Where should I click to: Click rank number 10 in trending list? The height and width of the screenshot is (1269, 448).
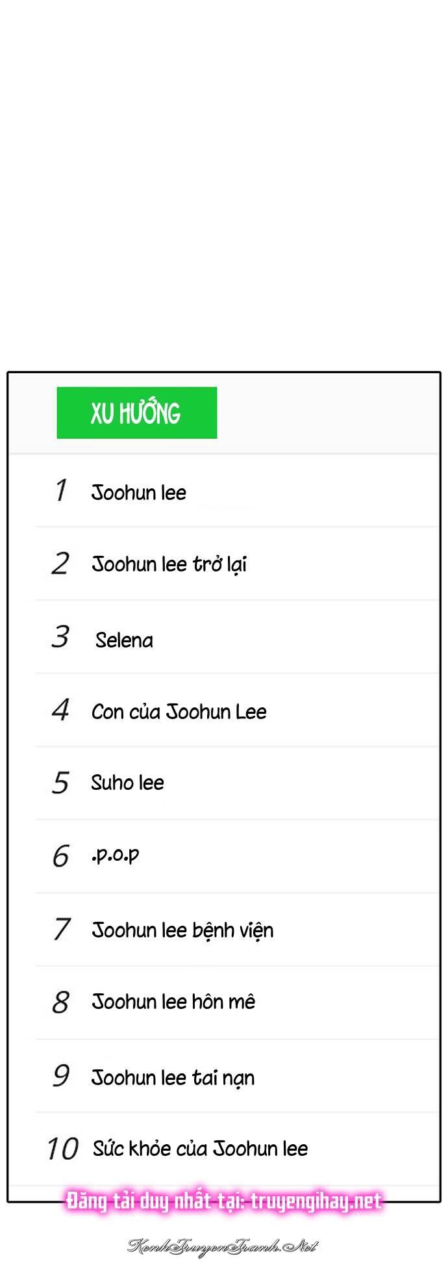click(63, 1149)
